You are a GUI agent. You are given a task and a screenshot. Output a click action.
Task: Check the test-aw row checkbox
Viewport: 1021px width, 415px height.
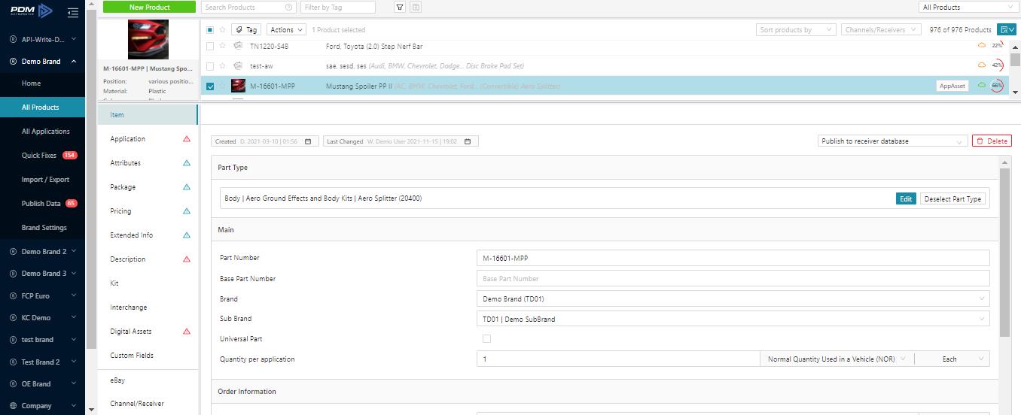210,66
